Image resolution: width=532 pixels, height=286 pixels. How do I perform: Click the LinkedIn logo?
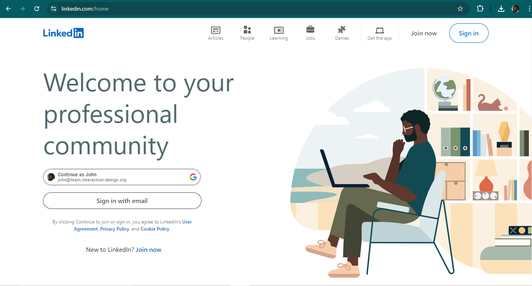click(63, 33)
